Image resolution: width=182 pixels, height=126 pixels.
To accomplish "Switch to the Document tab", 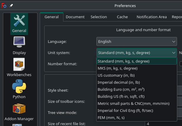I will 75,17.
